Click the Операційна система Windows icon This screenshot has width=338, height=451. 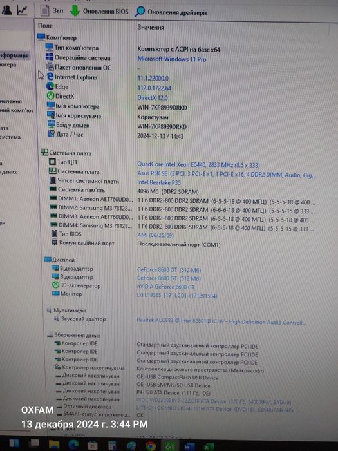49,57
